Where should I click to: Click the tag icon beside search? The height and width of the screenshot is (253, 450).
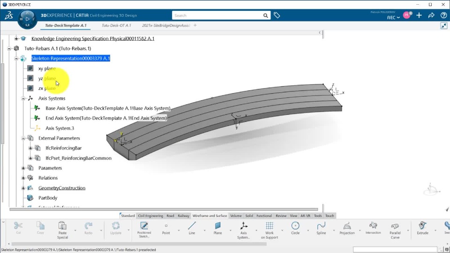coord(277,15)
